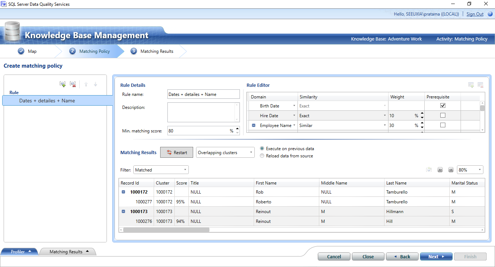Screen dimensions: 495x267
Task: Click the Rule name input field
Action: pyautogui.click(x=204, y=94)
